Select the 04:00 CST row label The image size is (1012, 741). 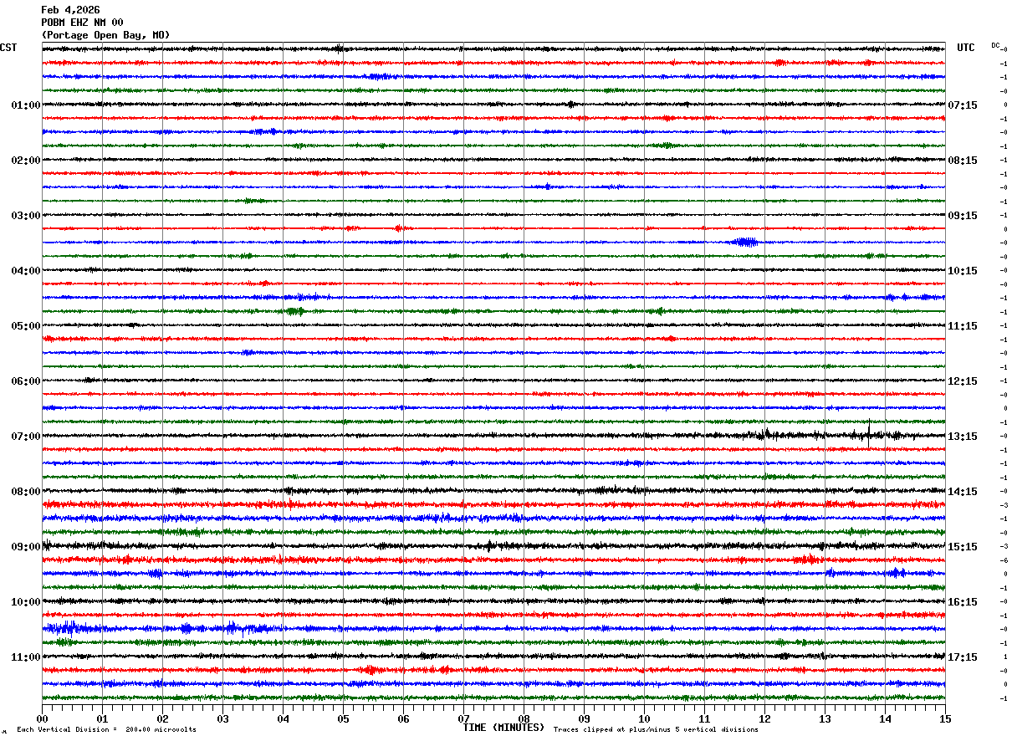(x=26, y=271)
